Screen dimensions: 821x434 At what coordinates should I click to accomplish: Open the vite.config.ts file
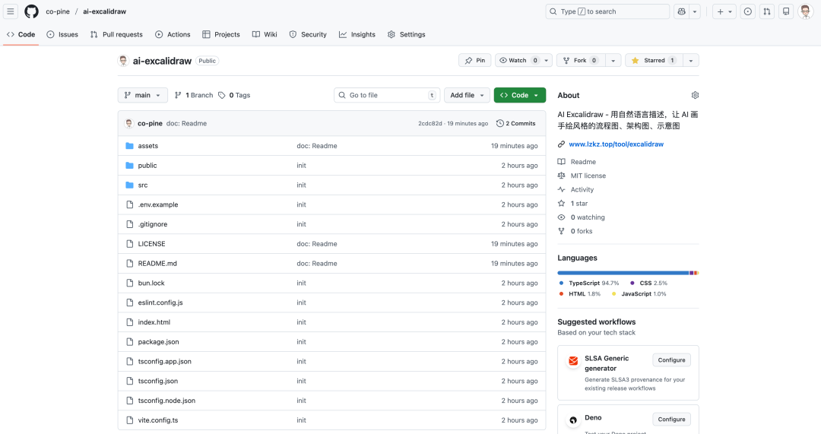(x=157, y=420)
